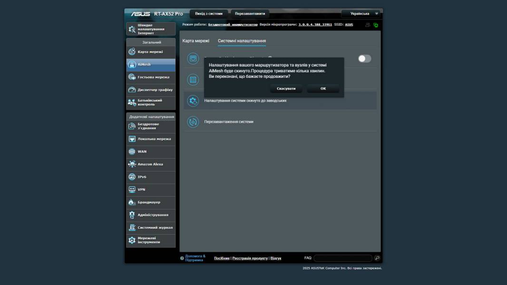Screen dimensions: 507x285
Task: Click the Диспетчер трафіку gauge icon
Action: [x=132, y=90]
